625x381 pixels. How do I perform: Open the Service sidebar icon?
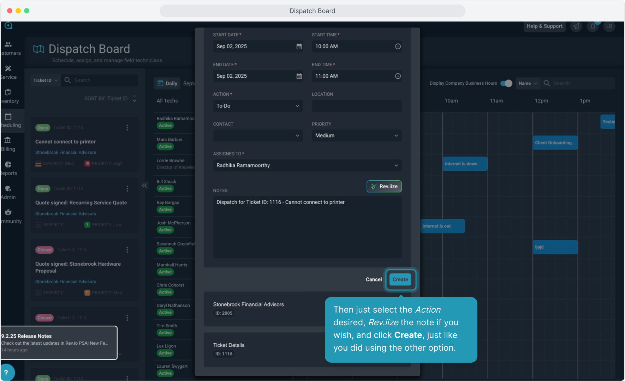[8, 68]
